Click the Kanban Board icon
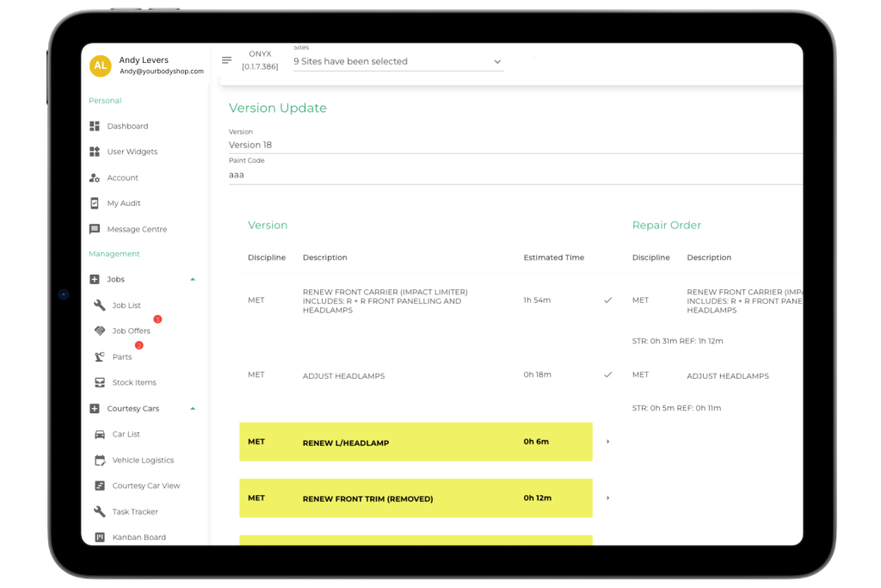The width and height of the screenshot is (881, 588). click(100, 537)
